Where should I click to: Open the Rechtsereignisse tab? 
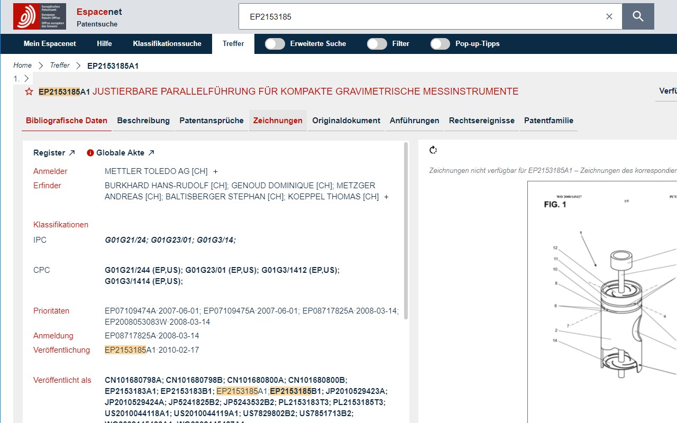(x=482, y=121)
